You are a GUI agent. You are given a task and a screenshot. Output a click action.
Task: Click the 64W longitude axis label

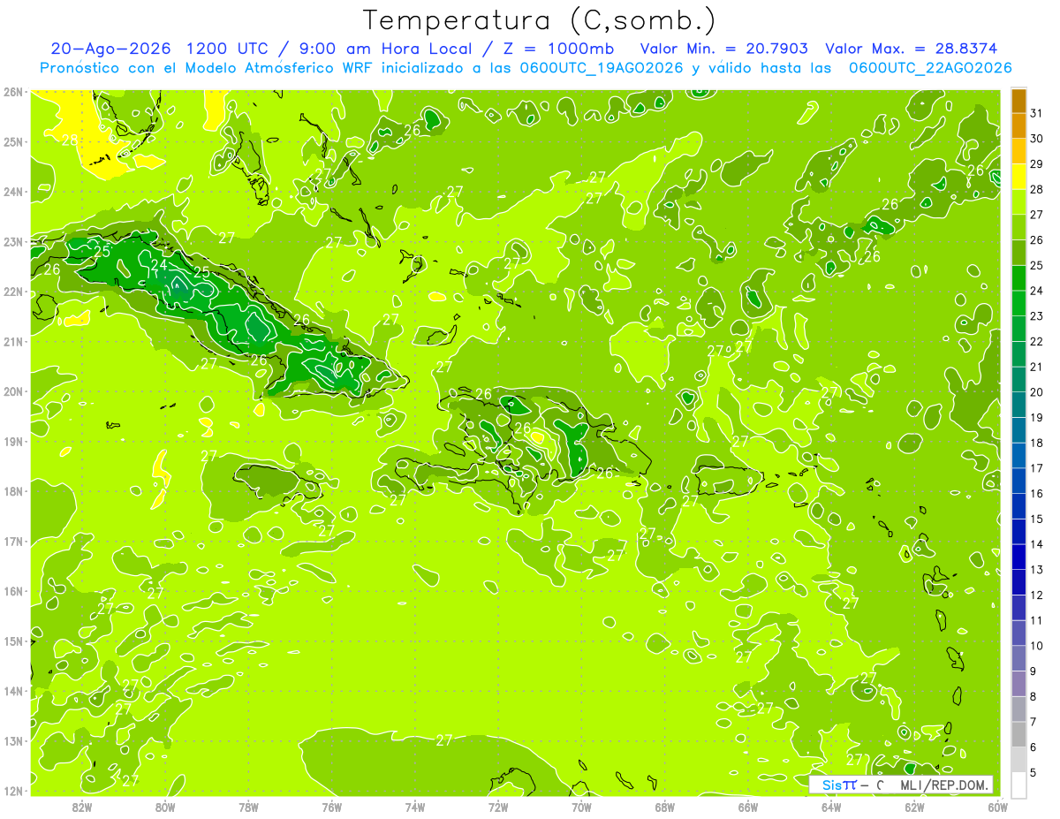[831, 807]
